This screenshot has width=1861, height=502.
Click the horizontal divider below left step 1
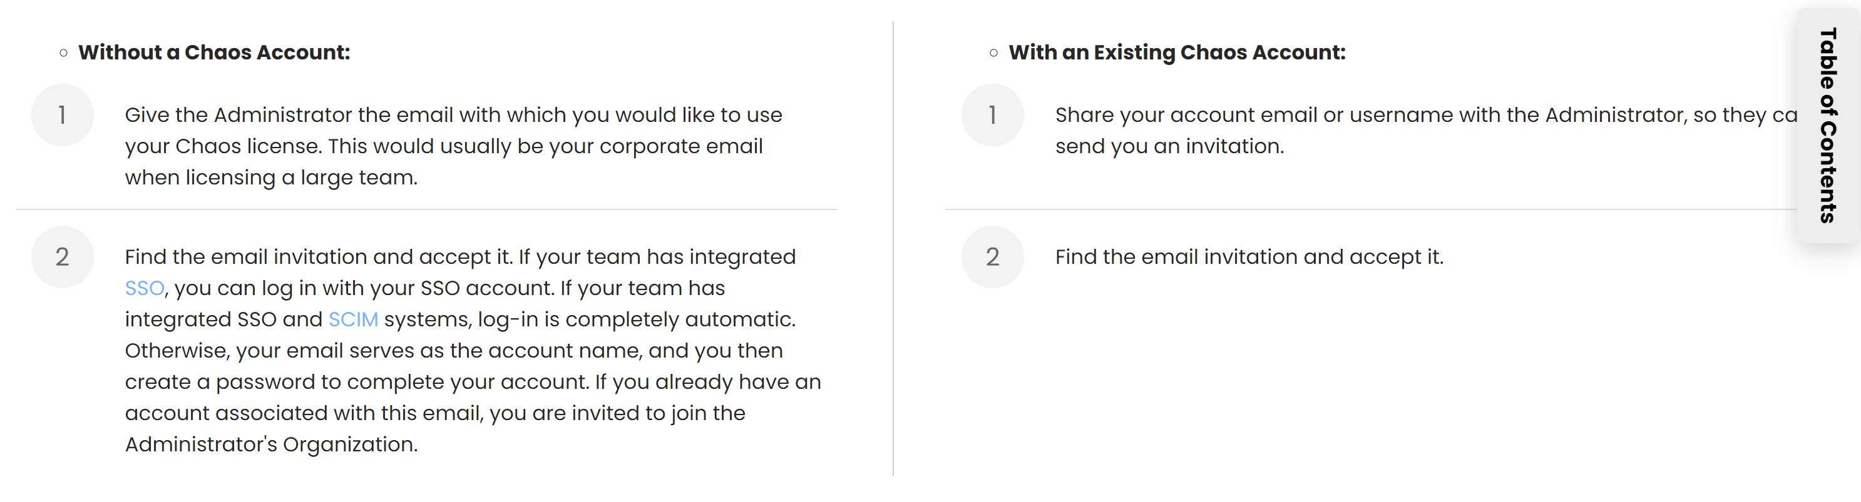[x=426, y=210]
